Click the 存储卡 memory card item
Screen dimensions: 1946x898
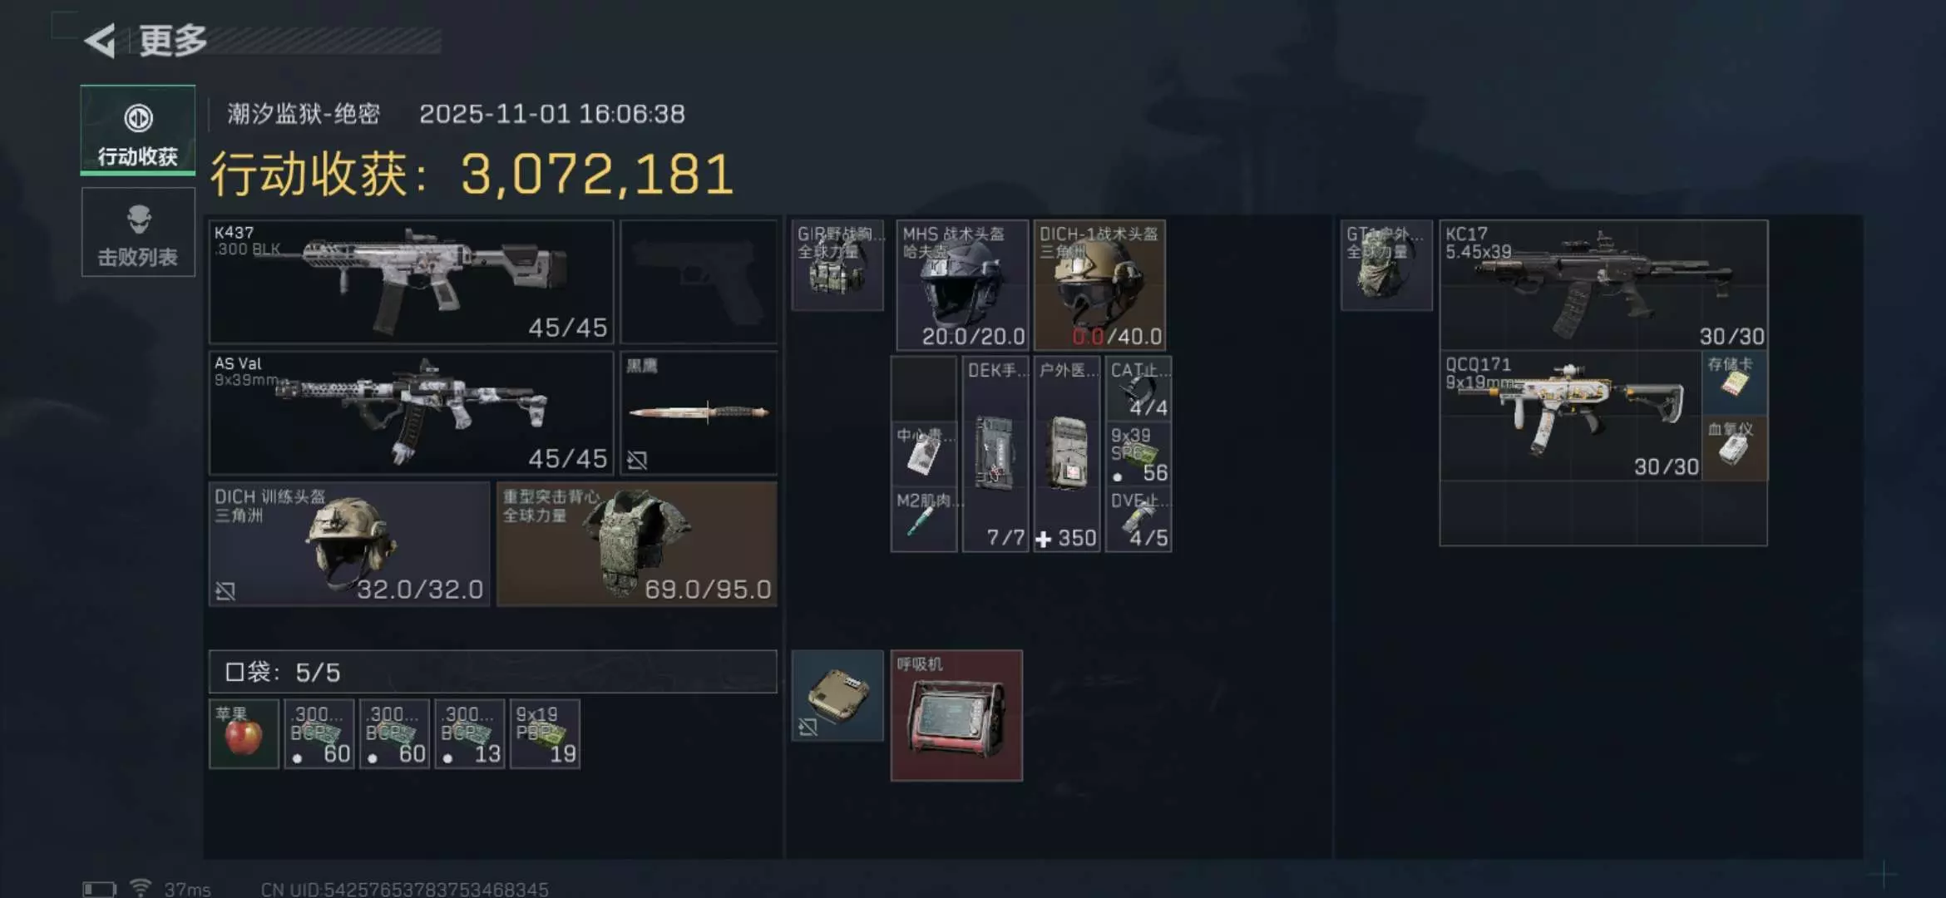point(1734,382)
